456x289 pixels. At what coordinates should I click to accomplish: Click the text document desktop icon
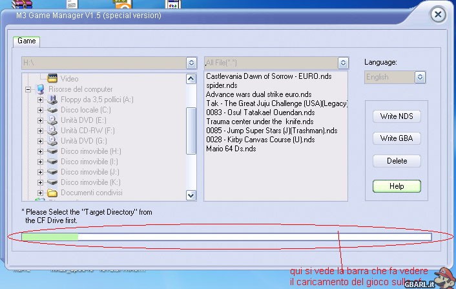(x=72, y=4)
